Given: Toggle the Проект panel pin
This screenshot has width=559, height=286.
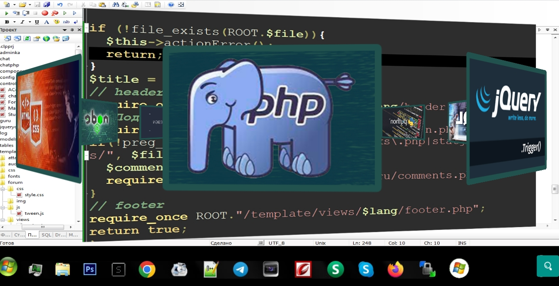Looking at the screenshot, I should pyautogui.click(x=72, y=30).
